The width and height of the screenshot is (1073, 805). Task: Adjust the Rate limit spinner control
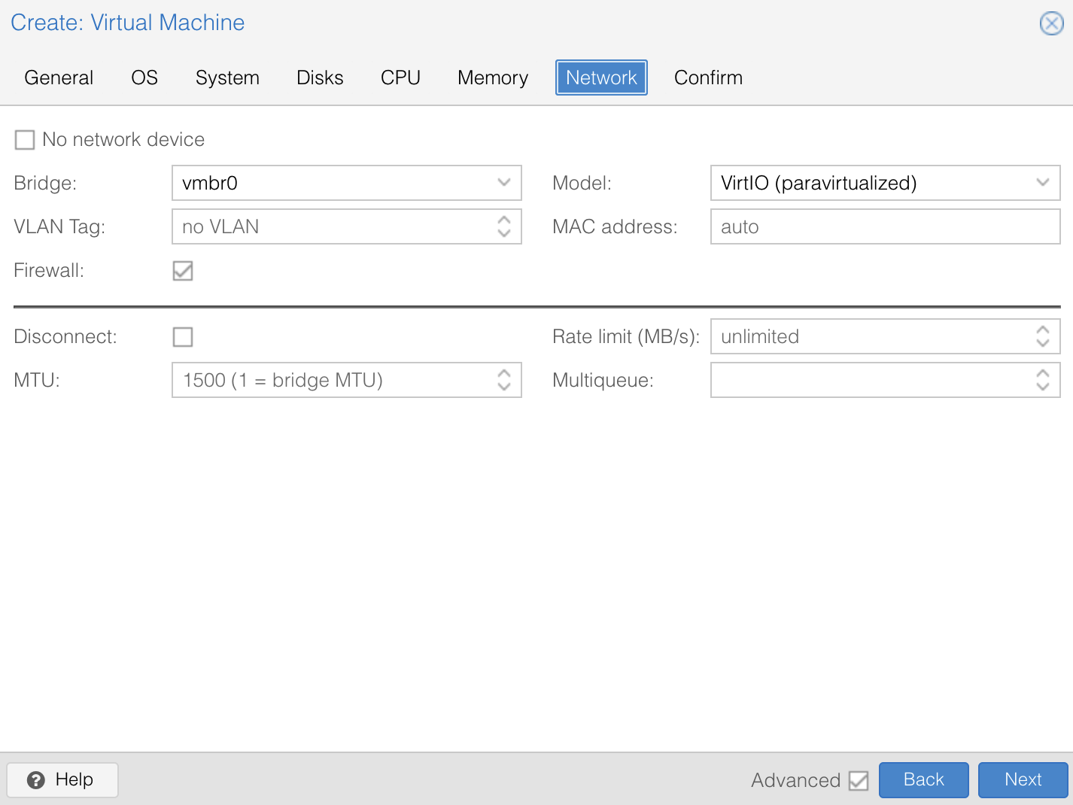(1042, 336)
